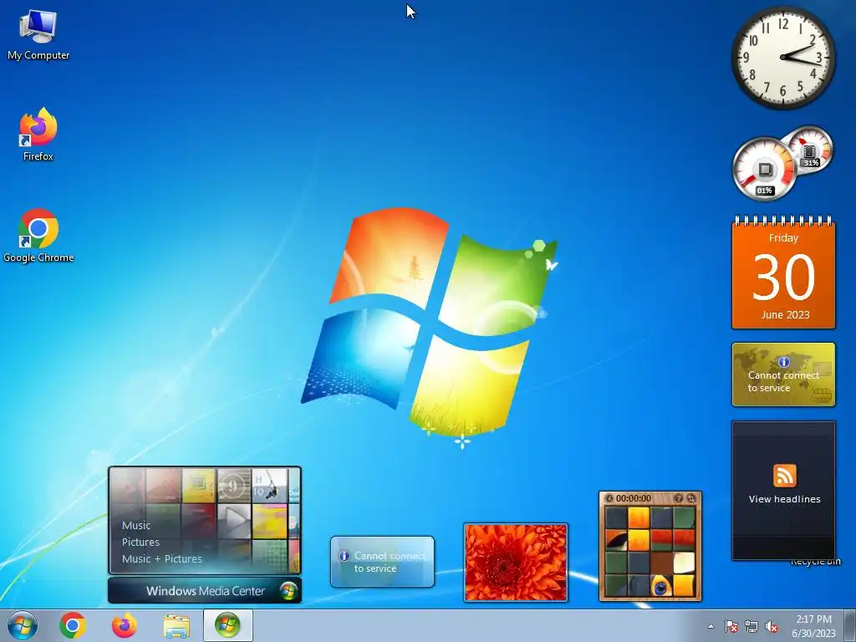Click the Show desktop strip
The width and height of the screenshot is (856, 642).
click(x=850, y=625)
